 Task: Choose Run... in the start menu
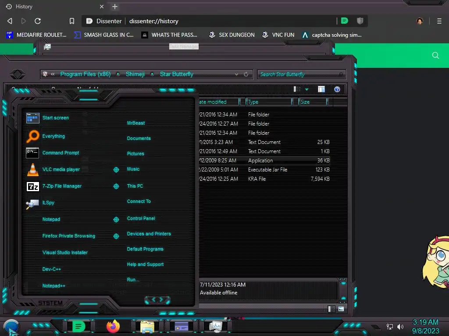[133, 280]
